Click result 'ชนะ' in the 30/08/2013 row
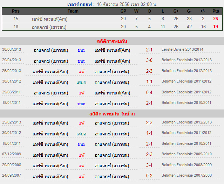Viewport: 224px width, 184px height. [x=81, y=50]
